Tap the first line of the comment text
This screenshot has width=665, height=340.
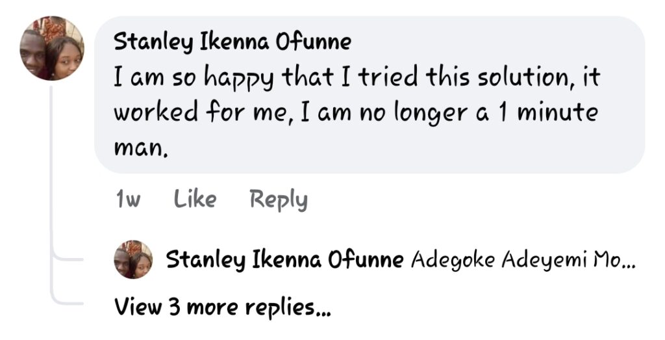point(357,79)
